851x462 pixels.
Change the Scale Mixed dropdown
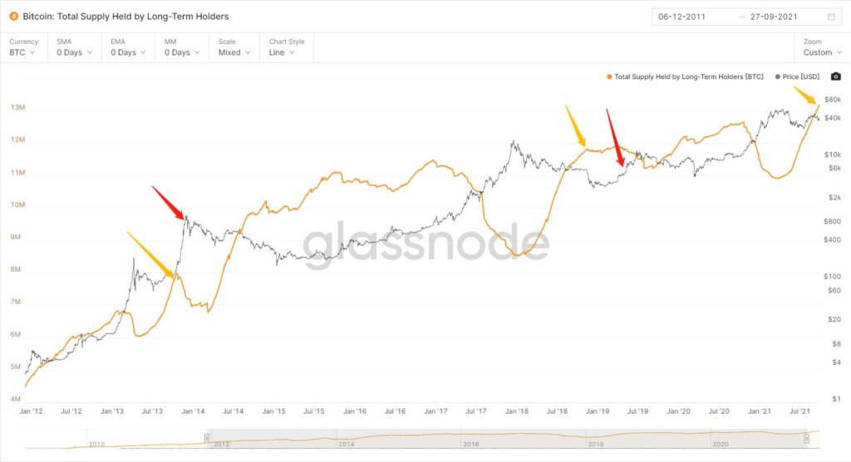[x=234, y=52]
